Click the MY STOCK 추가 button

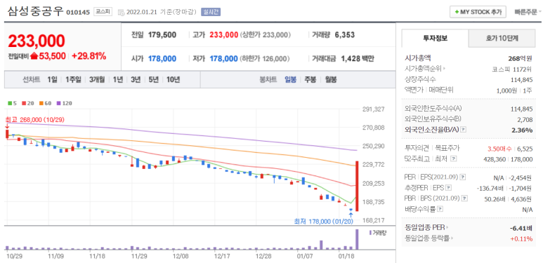click(x=478, y=12)
